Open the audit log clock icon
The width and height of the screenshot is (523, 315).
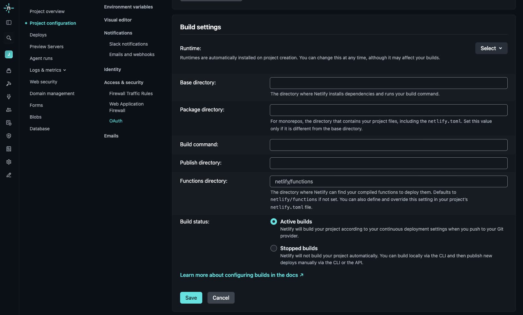coord(9,123)
